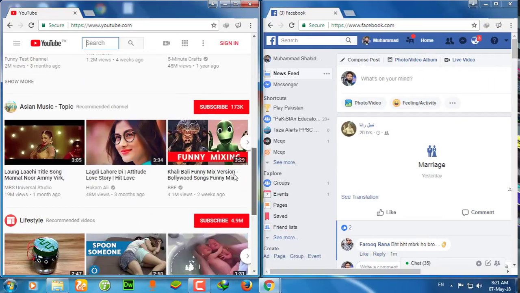Click See Translation link
Image resolution: width=520 pixels, height=293 pixels.
pos(360,197)
